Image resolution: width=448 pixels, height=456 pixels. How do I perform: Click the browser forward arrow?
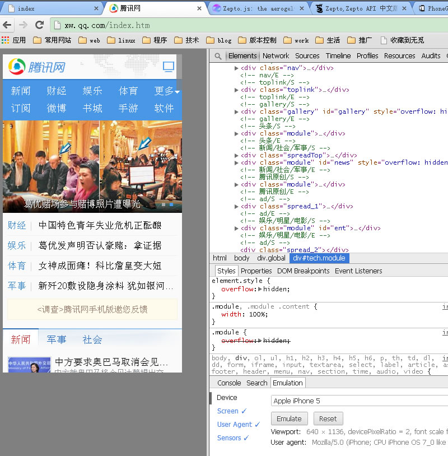pyautogui.click(x=23, y=25)
